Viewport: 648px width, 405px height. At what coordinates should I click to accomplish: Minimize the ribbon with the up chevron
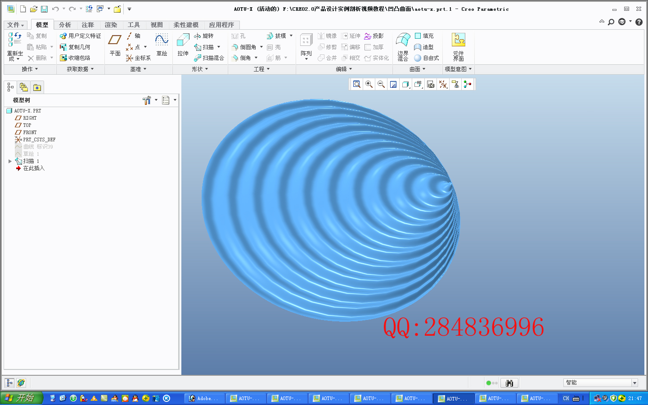[x=602, y=21]
